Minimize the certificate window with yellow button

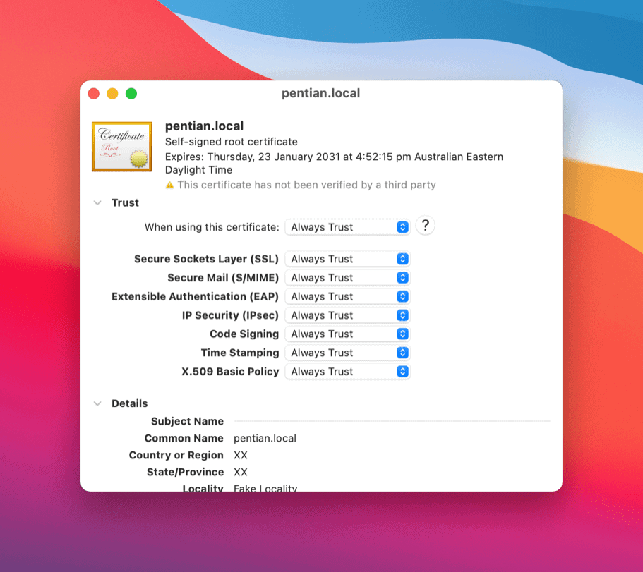click(x=112, y=94)
